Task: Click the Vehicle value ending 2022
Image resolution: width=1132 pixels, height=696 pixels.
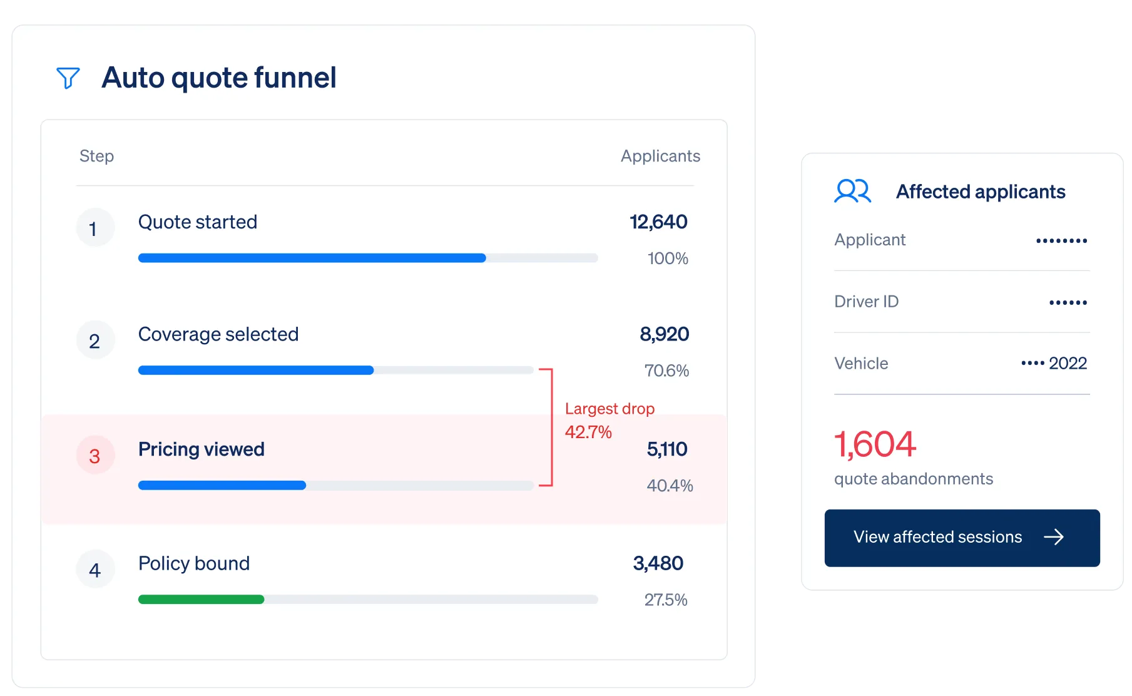Action: pyautogui.click(x=1054, y=363)
